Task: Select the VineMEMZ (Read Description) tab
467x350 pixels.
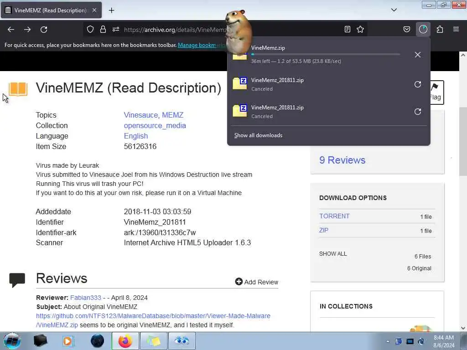Action: tap(51, 10)
